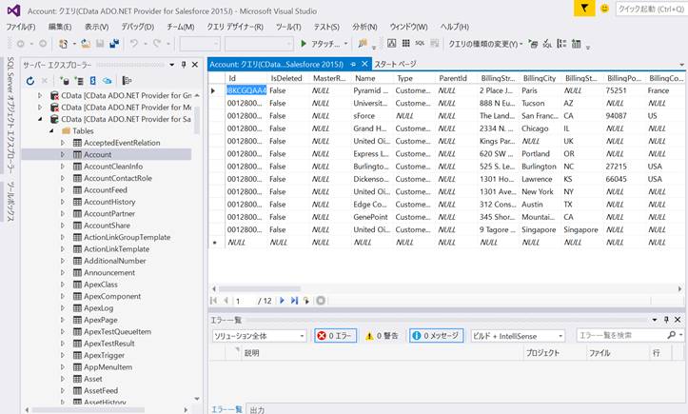This screenshot has width=688, height=414.
Task: Open the ツール(T) menu
Action: coord(288,27)
